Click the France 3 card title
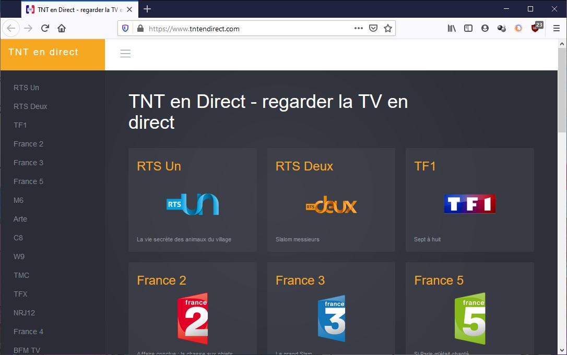567x355 pixels. [x=300, y=280]
